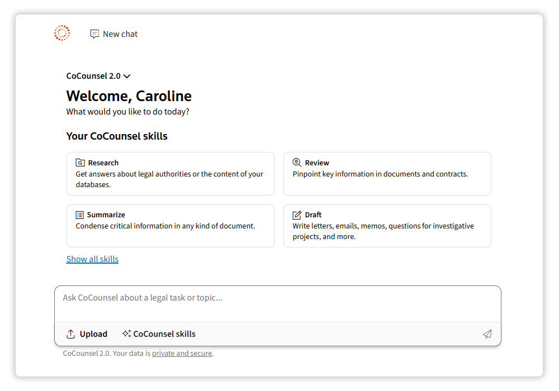Click the Draft skill pencil icon
The width and height of the screenshot is (559, 391).
[x=297, y=215]
